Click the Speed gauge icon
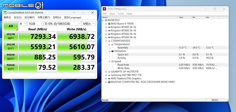236x112 pixels. point(113,61)
